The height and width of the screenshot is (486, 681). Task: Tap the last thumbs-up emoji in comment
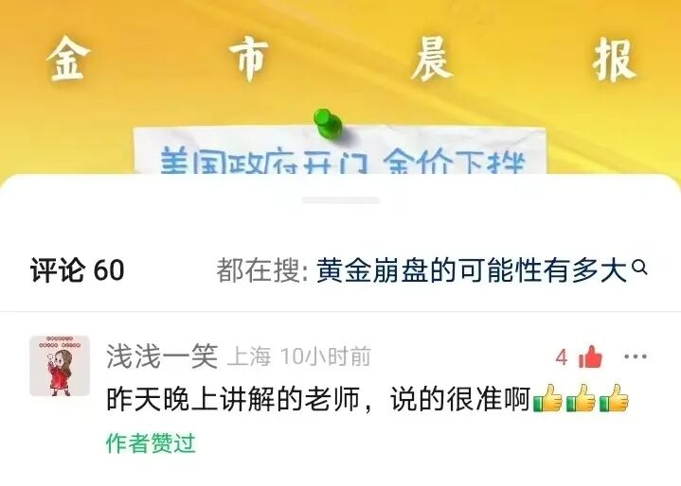click(x=614, y=398)
